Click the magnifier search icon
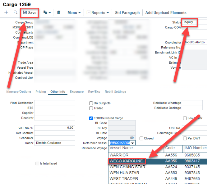Viewport: 207px width, 184px height. pos(16,13)
